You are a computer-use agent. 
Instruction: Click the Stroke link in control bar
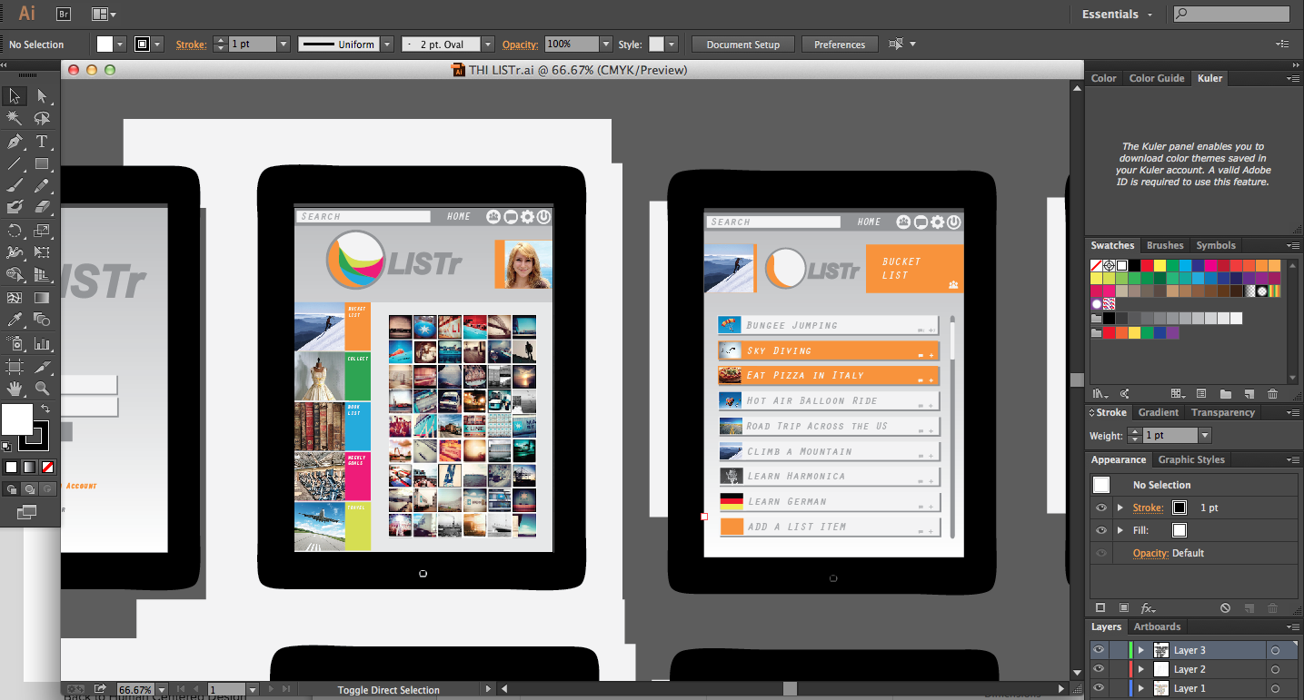[191, 44]
